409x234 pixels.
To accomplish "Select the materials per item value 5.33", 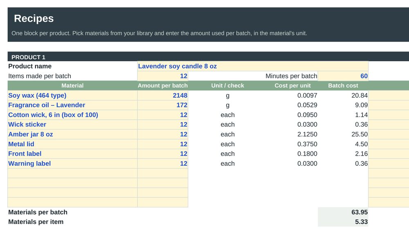I will 343,222.
